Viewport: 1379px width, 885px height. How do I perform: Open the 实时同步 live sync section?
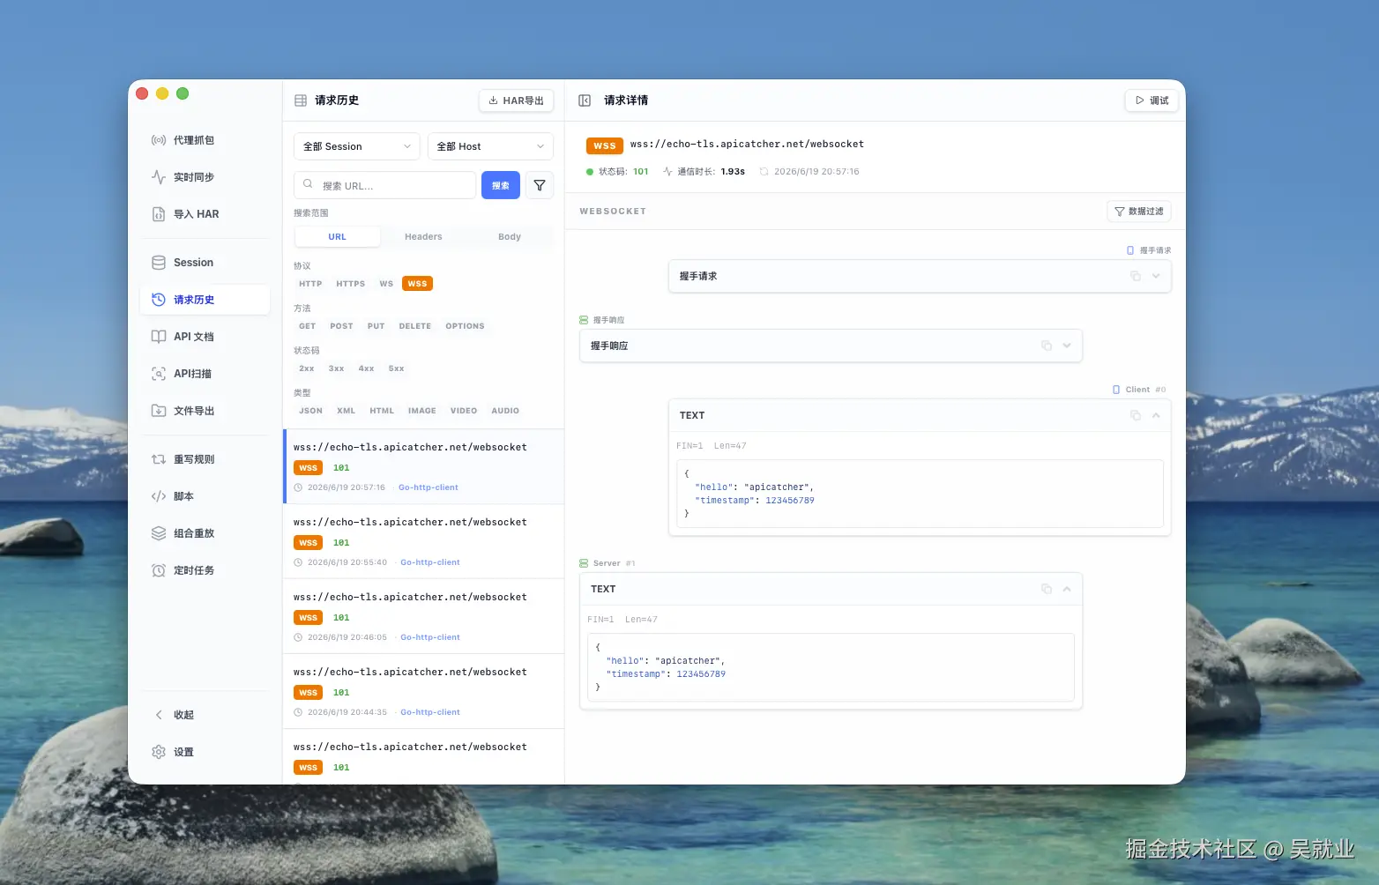(x=205, y=177)
